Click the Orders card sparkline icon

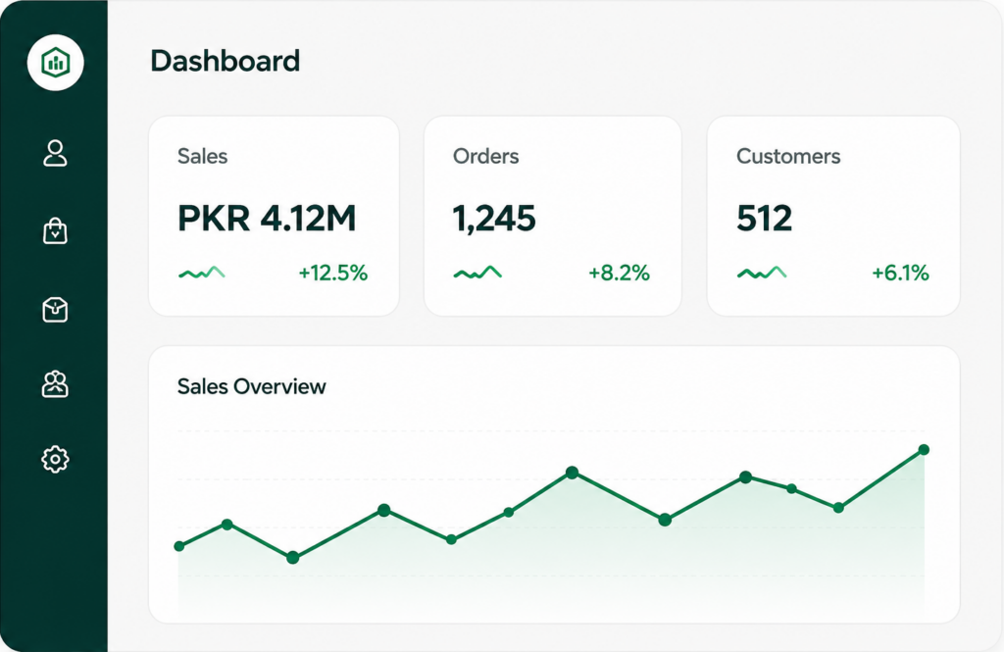tap(477, 273)
